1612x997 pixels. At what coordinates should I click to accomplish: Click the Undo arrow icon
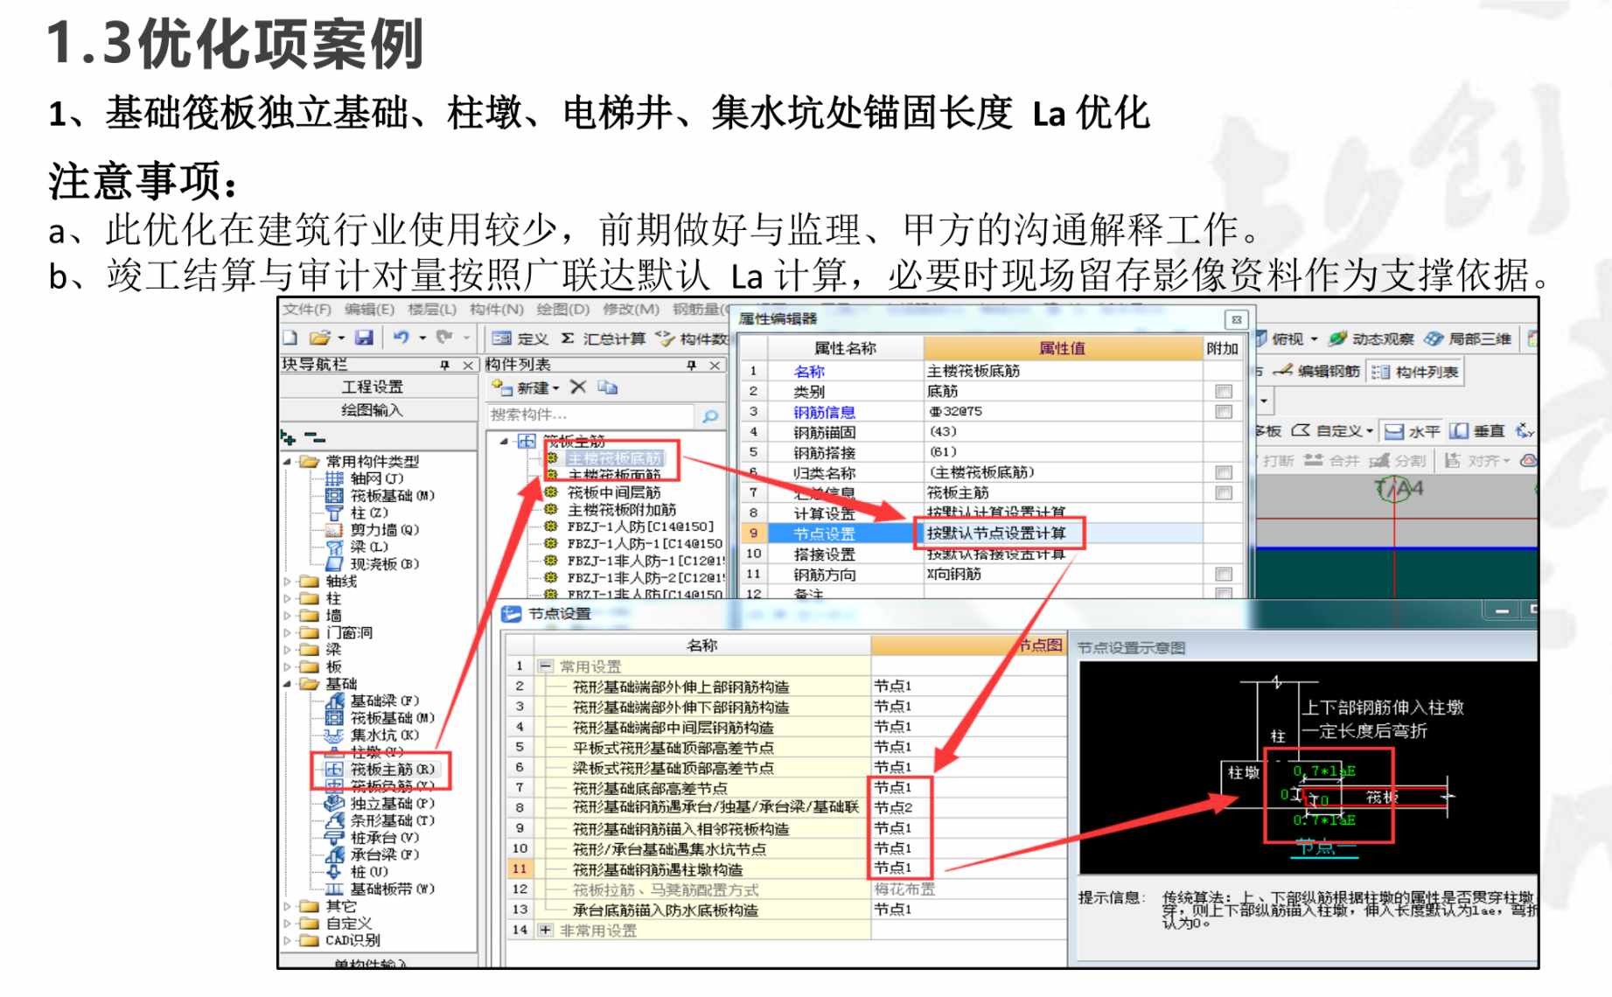[x=401, y=338]
